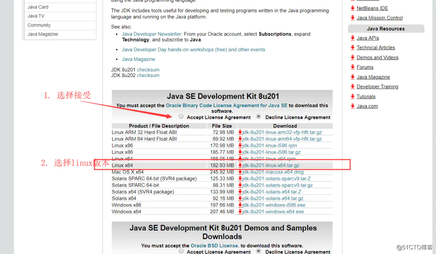This screenshot has height=254, width=436.
Task: Open Java APIs resource link
Action: [x=368, y=38]
